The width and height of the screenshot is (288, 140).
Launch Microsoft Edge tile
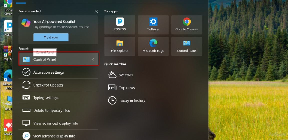[x=153, y=46]
